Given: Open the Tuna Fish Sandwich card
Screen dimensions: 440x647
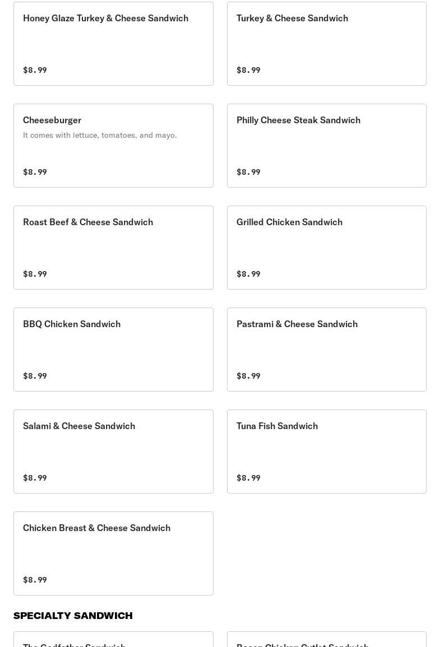Looking at the screenshot, I should pyautogui.click(x=326, y=451).
